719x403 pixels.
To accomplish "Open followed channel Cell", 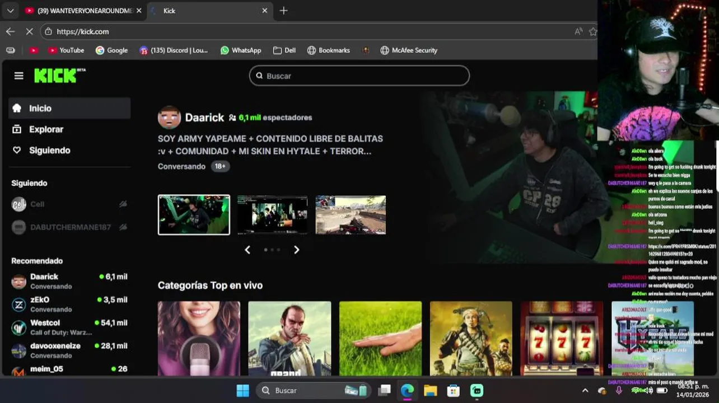I will [69, 204].
